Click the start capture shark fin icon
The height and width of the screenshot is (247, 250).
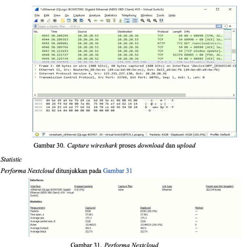pos(36,20)
